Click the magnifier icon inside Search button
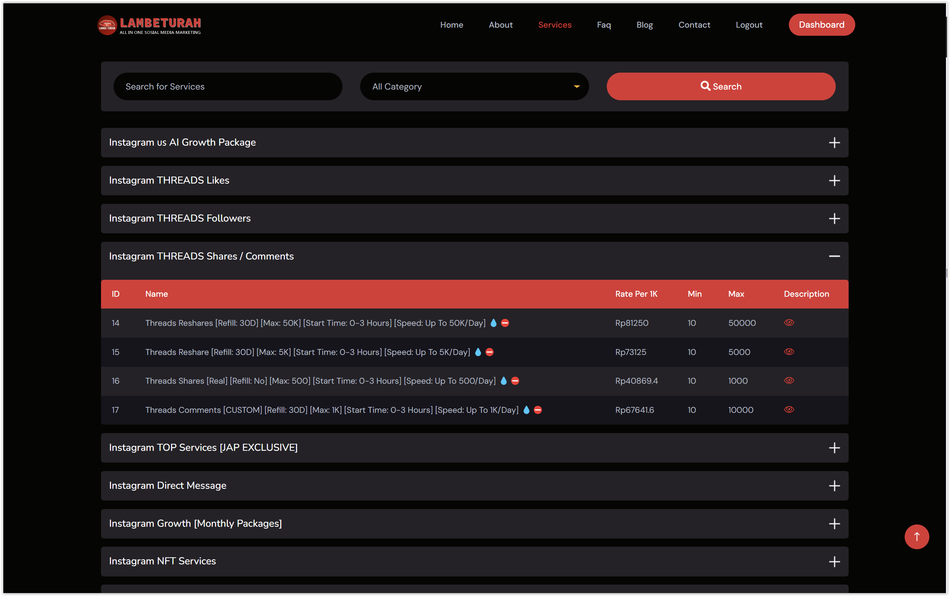 [706, 86]
